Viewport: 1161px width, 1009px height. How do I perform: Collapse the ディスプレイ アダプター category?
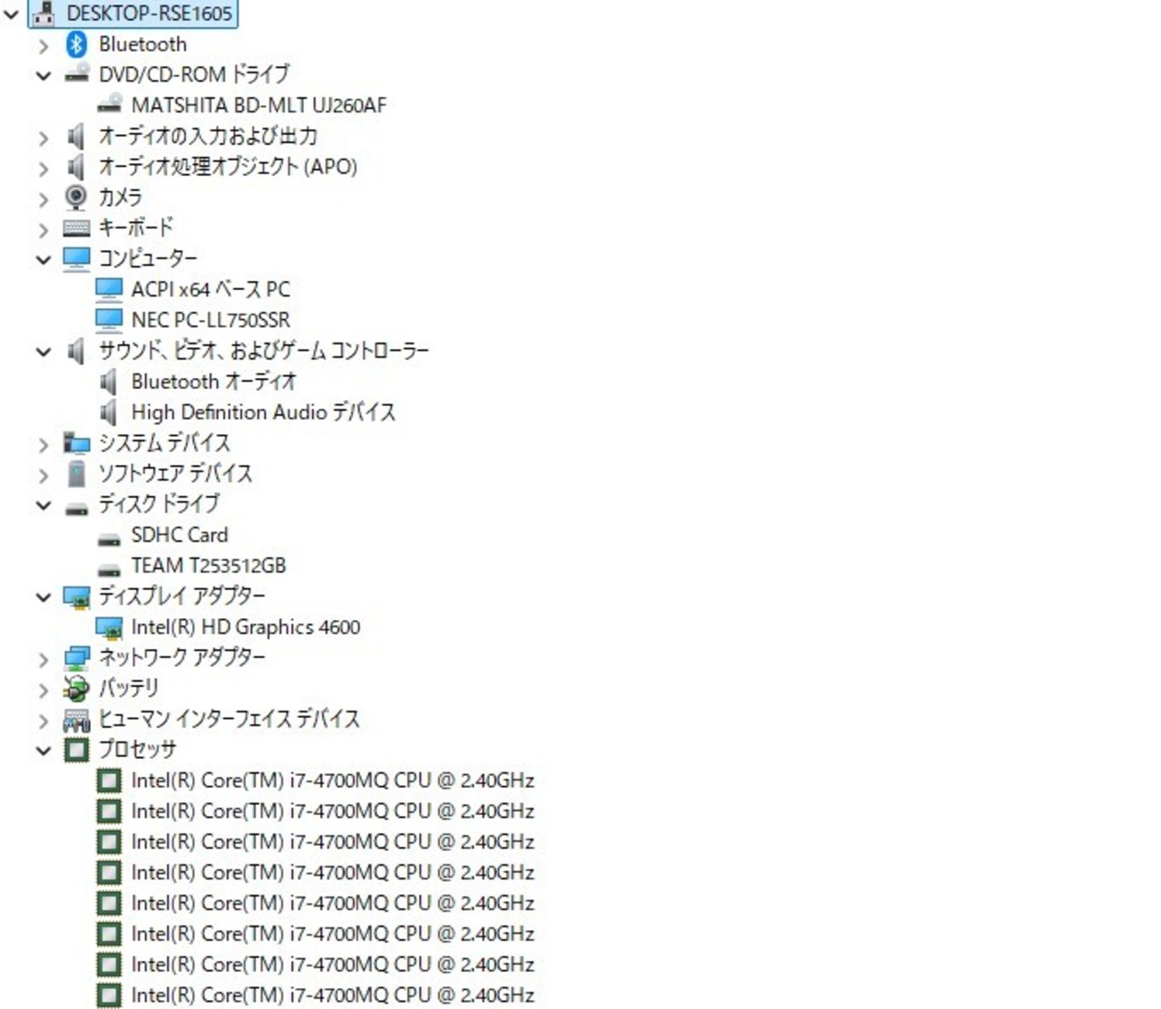44,597
